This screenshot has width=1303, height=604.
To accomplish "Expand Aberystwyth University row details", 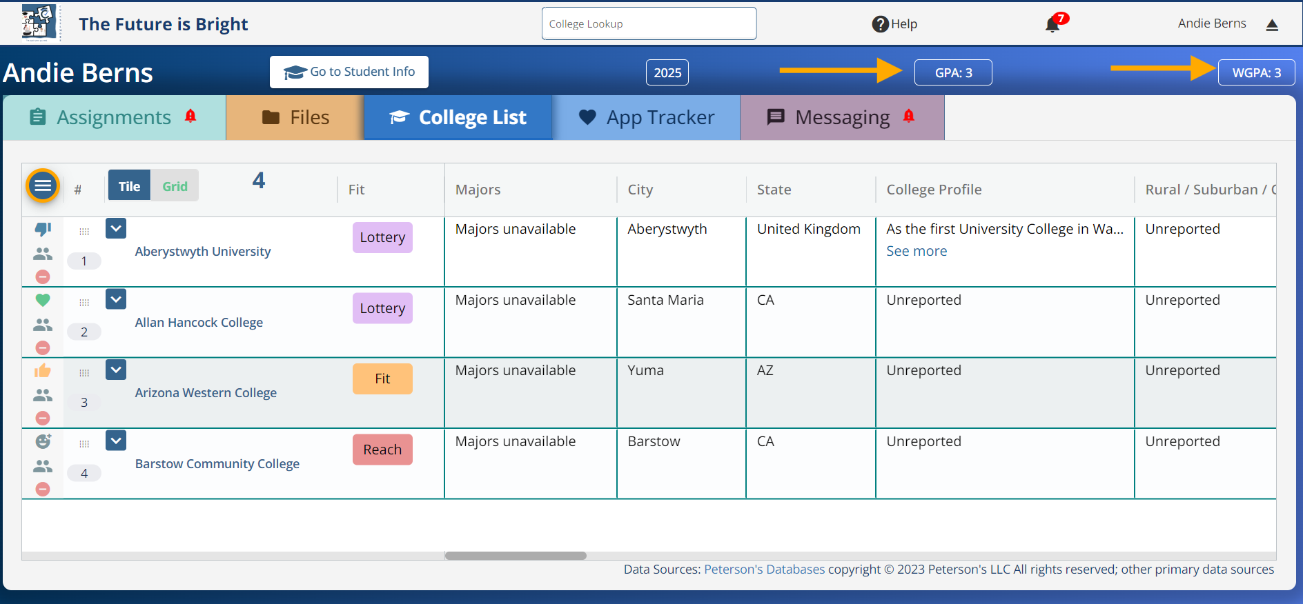I will coord(116,228).
